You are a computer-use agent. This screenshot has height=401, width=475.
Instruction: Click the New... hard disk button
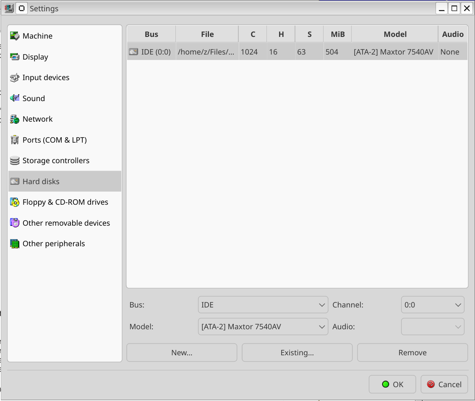pos(182,353)
